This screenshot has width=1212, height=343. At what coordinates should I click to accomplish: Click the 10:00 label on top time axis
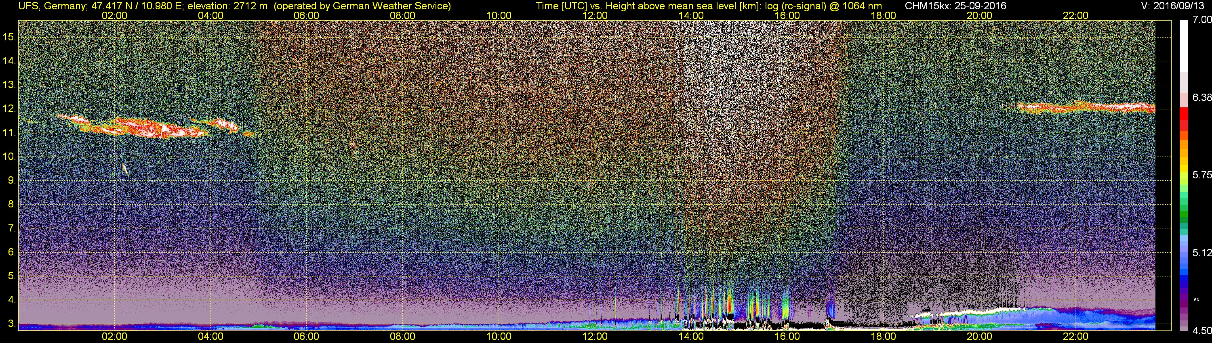(x=499, y=15)
